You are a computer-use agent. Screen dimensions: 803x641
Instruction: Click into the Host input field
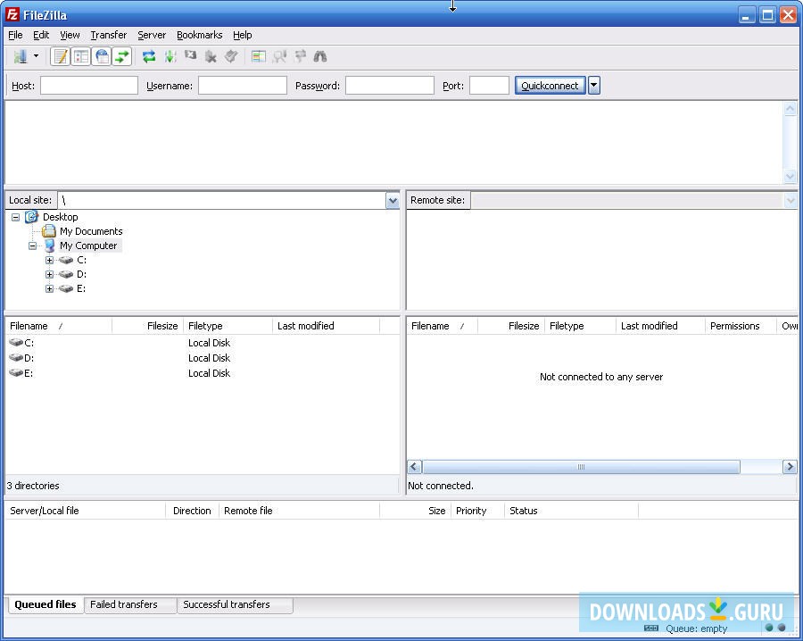click(89, 86)
